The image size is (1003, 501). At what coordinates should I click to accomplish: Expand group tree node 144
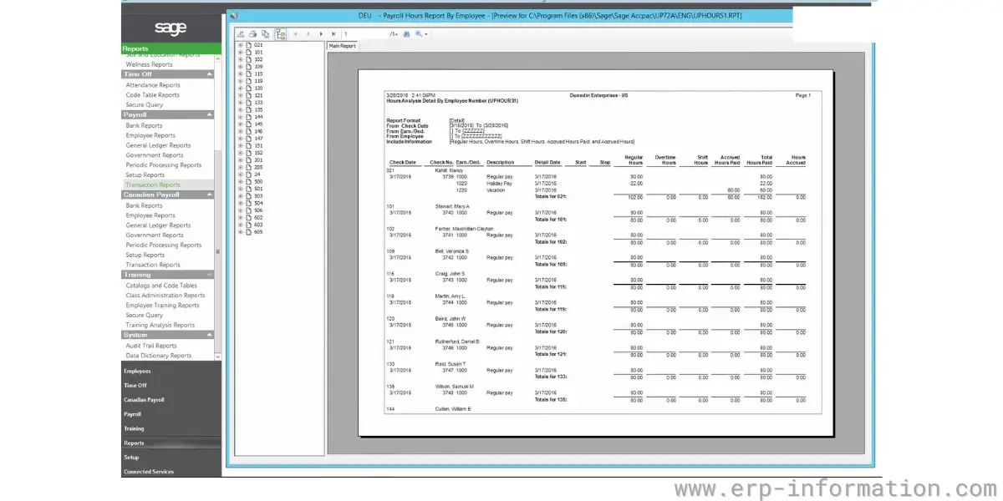coord(240,117)
